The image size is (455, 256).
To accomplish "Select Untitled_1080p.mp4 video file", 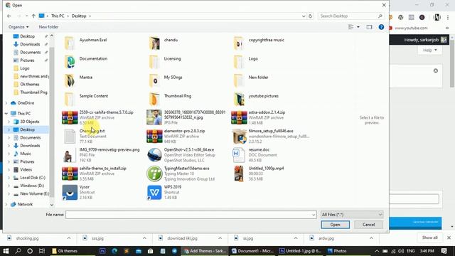I will point(258,174).
